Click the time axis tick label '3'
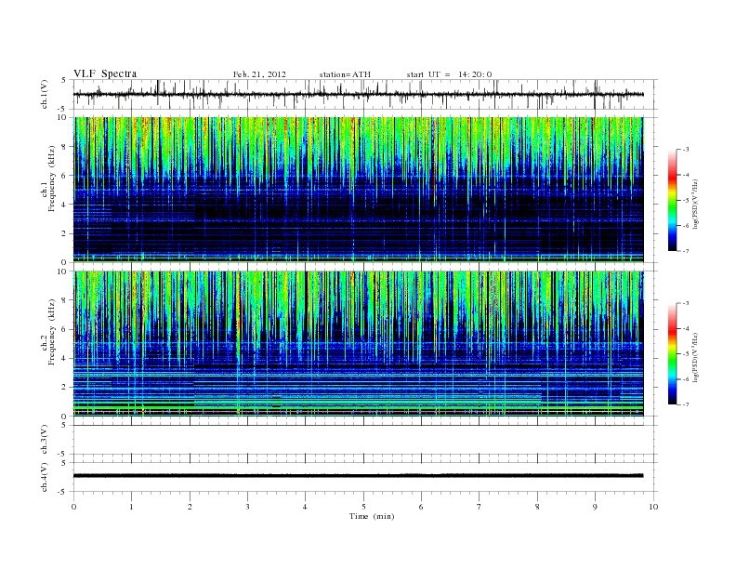Screen dimensions: 736x569 247,507
